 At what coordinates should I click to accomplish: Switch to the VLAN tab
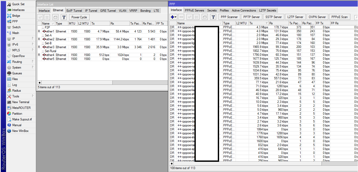[x=122, y=11]
